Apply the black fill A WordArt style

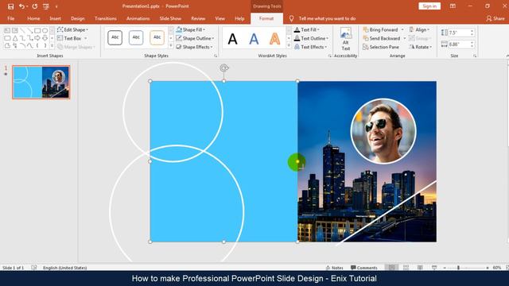point(232,39)
